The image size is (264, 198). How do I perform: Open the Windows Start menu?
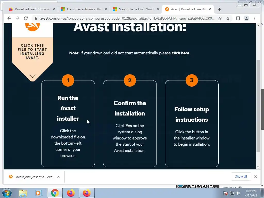tap(7, 193)
